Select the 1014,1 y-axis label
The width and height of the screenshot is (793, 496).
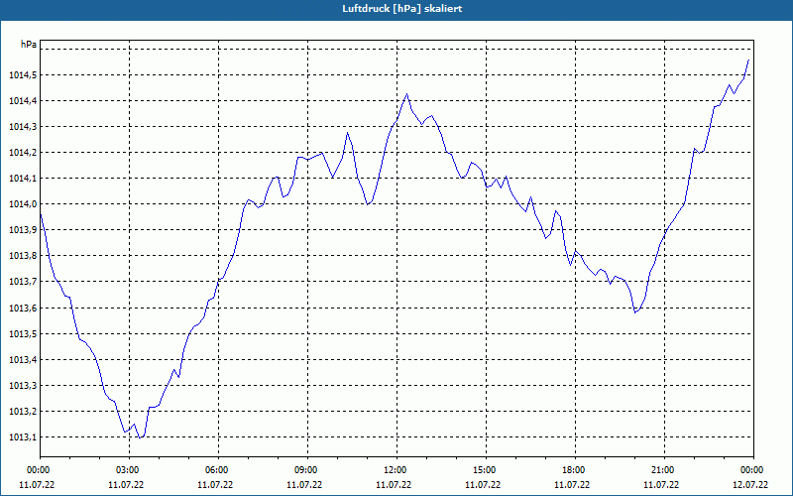coord(23,179)
